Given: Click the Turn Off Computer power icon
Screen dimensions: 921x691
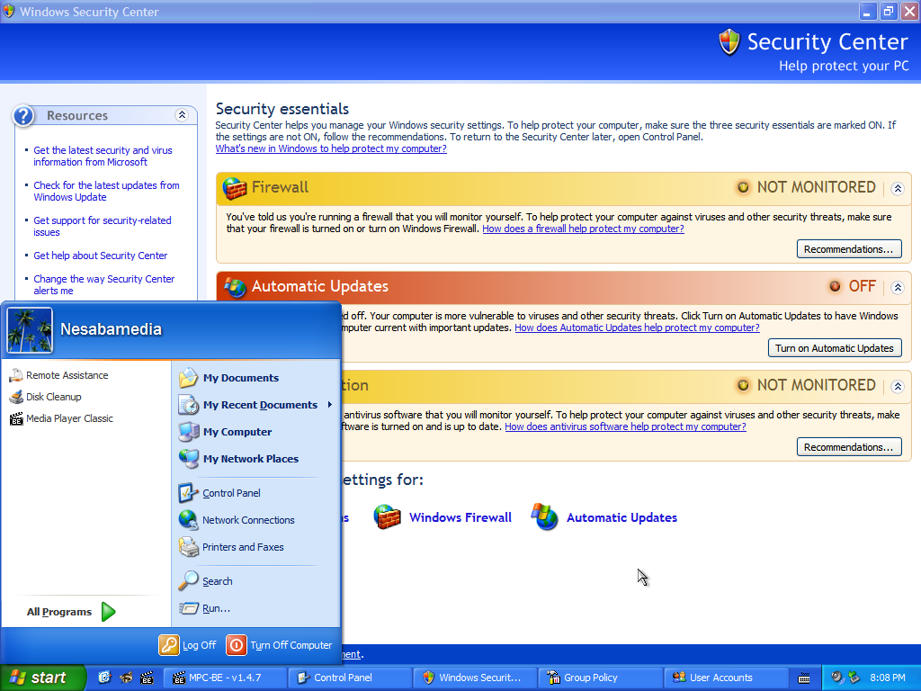Looking at the screenshot, I should click(237, 645).
